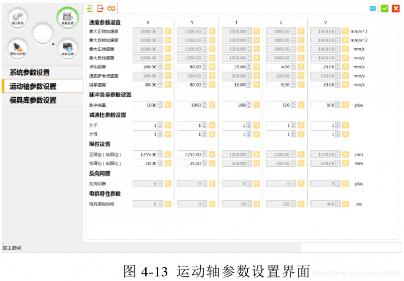Click the green confirm checkmark
Screen dimensions: 404x281
tap(385, 8)
